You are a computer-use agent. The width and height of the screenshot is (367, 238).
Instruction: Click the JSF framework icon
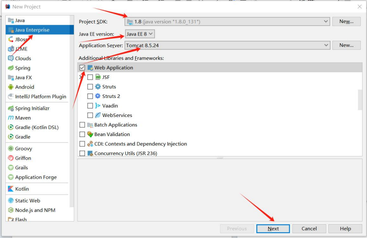[98, 77]
